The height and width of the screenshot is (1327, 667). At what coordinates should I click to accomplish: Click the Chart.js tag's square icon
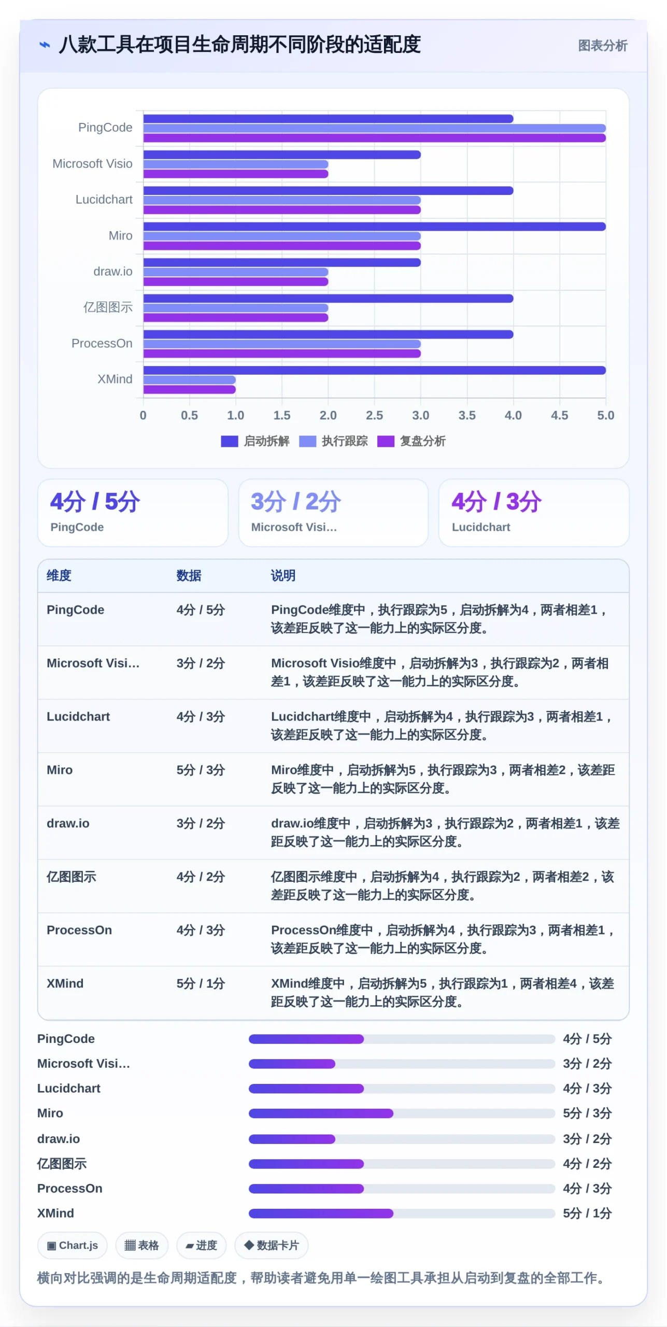coord(51,1246)
